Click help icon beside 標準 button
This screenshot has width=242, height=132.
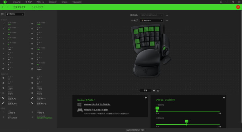pos(154,91)
